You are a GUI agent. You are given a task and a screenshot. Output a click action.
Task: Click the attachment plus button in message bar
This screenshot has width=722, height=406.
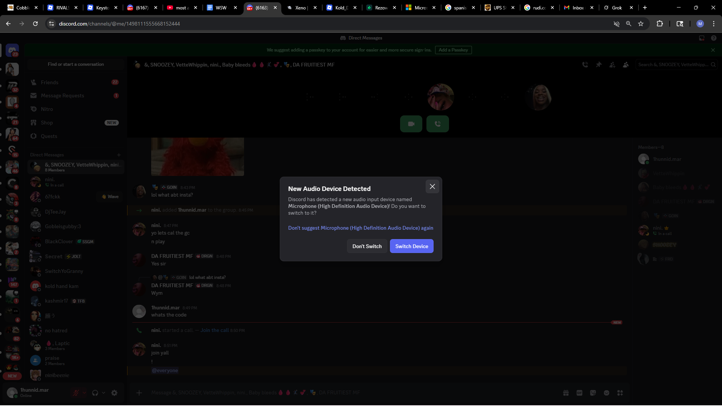coord(139,393)
